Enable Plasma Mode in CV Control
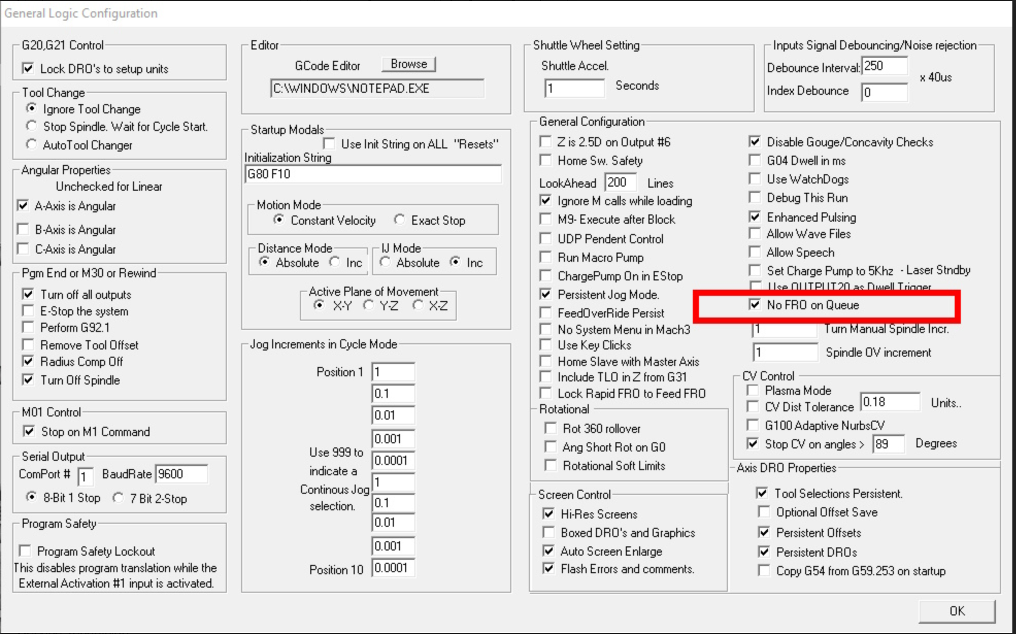Screen dimensions: 1016x634 tap(753, 390)
